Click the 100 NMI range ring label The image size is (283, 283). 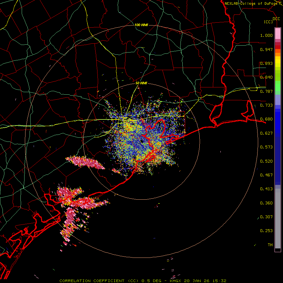[141, 25]
